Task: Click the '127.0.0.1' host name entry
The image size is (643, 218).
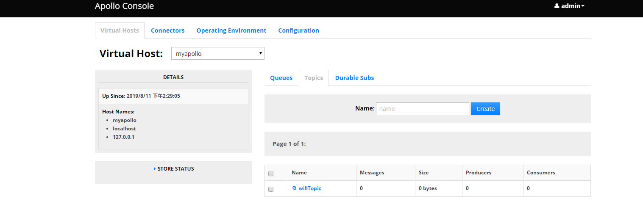Action: [123, 137]
